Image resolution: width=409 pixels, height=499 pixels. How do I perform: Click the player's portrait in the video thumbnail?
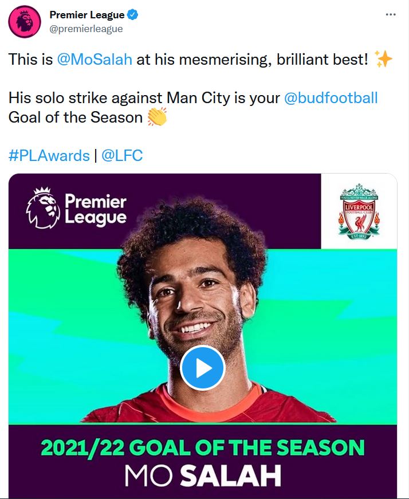tap(195, 286)
